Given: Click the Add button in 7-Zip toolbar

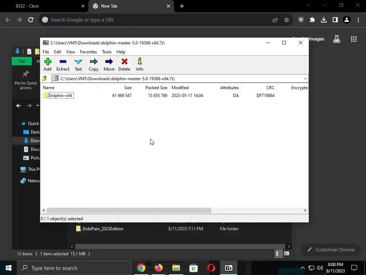Looking at the screenshot, I should click(x=48, y=64).
